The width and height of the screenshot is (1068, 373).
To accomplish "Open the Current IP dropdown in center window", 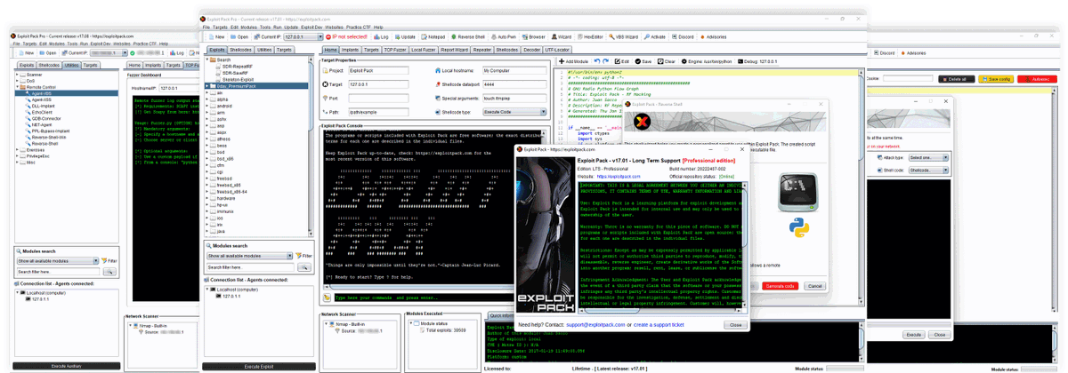I will [x=304, y=37].
